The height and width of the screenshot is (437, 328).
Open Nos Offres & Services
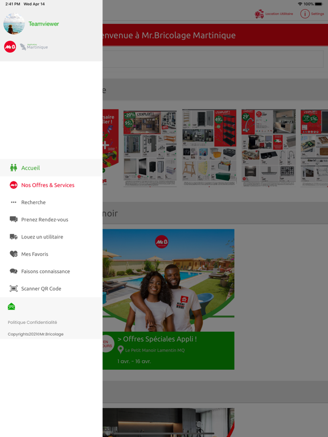[x=51, y=185]
